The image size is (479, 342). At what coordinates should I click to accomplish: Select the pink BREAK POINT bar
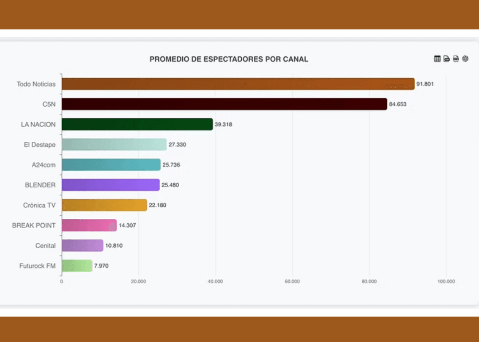coord(89,225)
